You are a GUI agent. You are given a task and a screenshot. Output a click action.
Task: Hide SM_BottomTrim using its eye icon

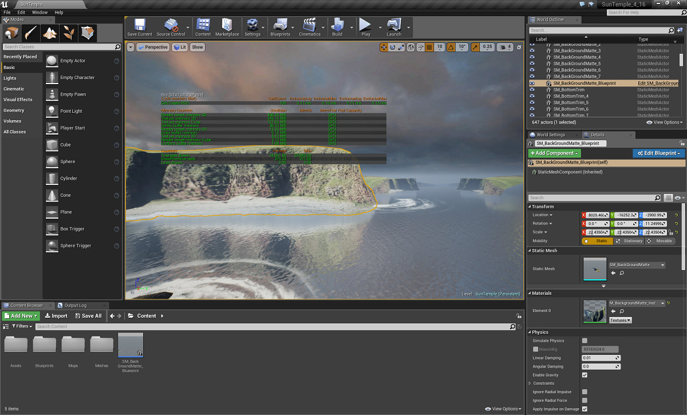532,90
